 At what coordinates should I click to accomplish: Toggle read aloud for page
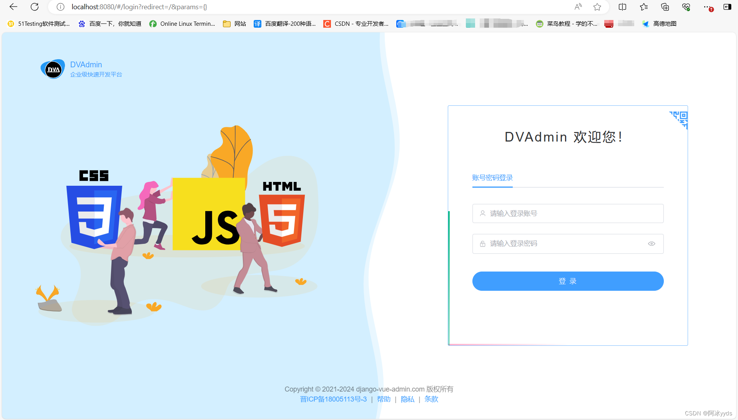[x=578, y=7]
